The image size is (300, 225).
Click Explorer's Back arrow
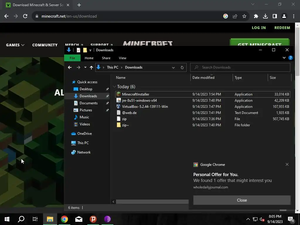tap(70, 67)
